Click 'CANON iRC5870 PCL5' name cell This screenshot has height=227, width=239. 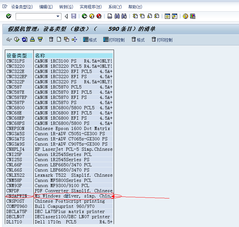point(74,87)
